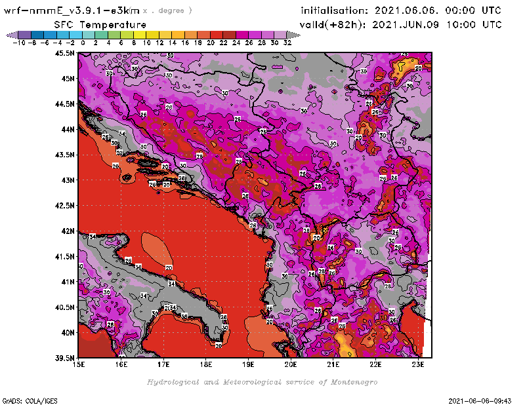
Task: Click the legend swatch between 30 and 32
Action: pos(280,35)
